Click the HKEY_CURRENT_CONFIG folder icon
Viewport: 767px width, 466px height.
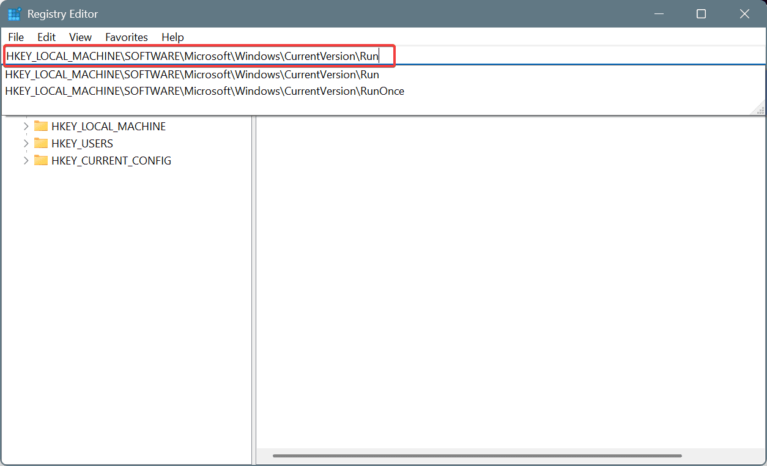[41, 160]
